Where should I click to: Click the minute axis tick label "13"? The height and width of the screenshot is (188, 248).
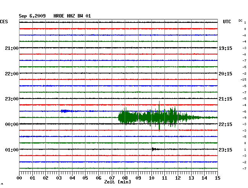point(191,178)
